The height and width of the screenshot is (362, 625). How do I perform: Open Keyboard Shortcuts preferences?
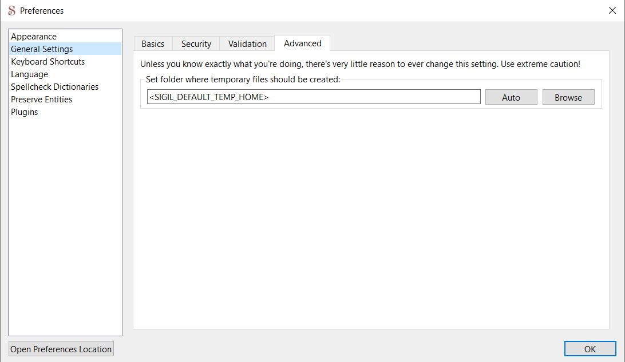coord(48,62)
